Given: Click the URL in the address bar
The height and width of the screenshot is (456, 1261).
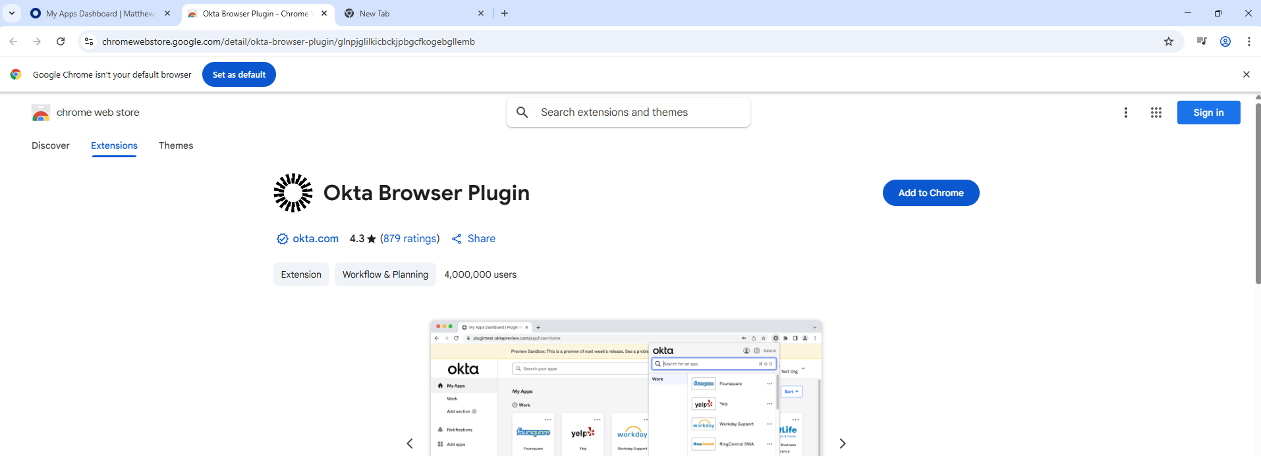Looking at the screenshot, I should 289,41.
